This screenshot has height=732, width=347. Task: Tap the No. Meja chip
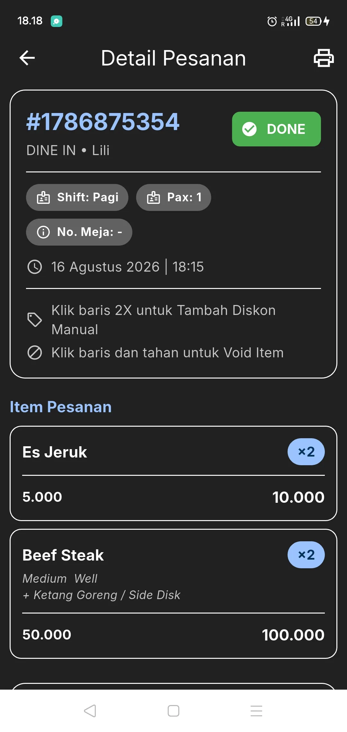(x=79, y=232)
